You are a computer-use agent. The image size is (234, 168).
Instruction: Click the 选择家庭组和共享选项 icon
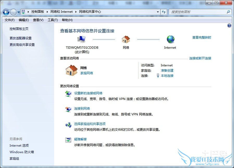click(x=68, y=125)
